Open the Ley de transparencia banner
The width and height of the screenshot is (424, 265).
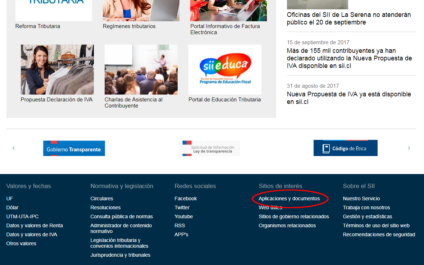tap(209, 148)
